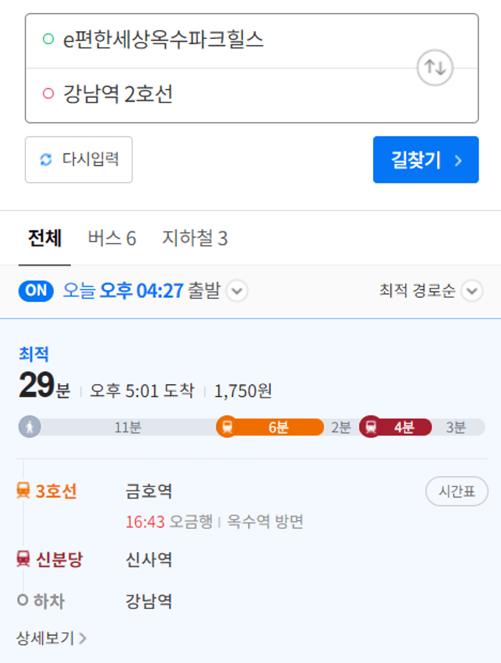
Task: Click the blue 길찾기 button
Action: pos(426,160)
